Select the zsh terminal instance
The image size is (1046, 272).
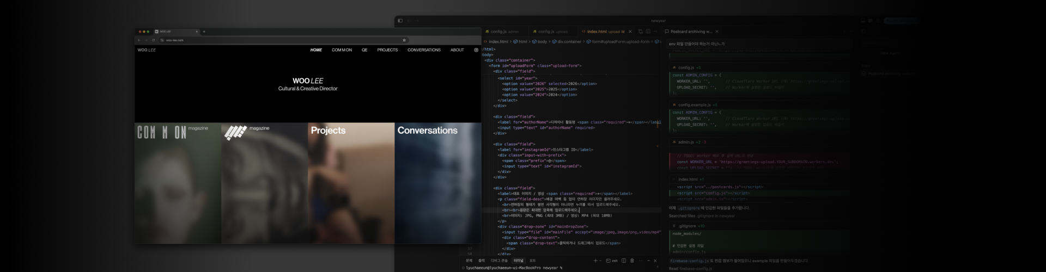coord(612,261)
